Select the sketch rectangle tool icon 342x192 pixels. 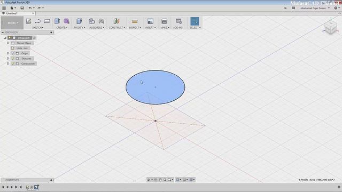tap(47, 21)
